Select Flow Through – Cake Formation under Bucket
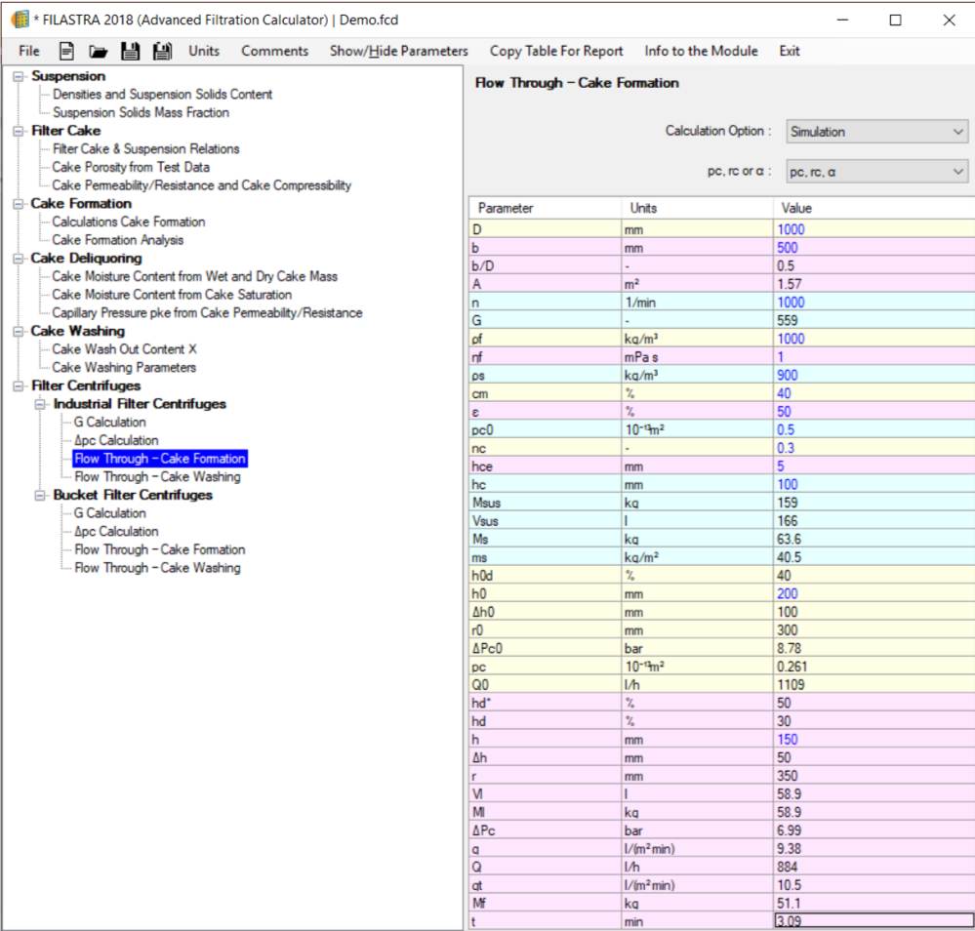Image resolution: width=975 pixels, height=931 pixels. coord(160,549)
